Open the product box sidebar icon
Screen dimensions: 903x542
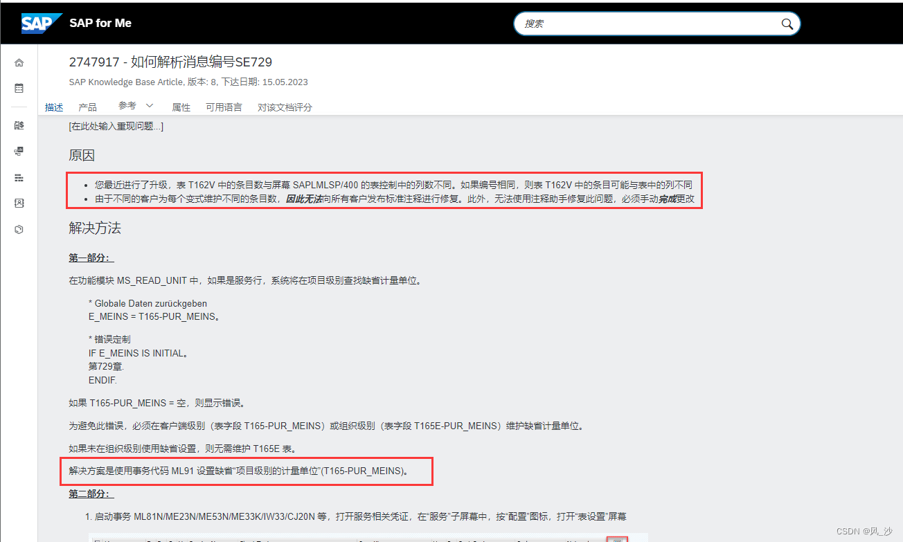click(19, 229)
